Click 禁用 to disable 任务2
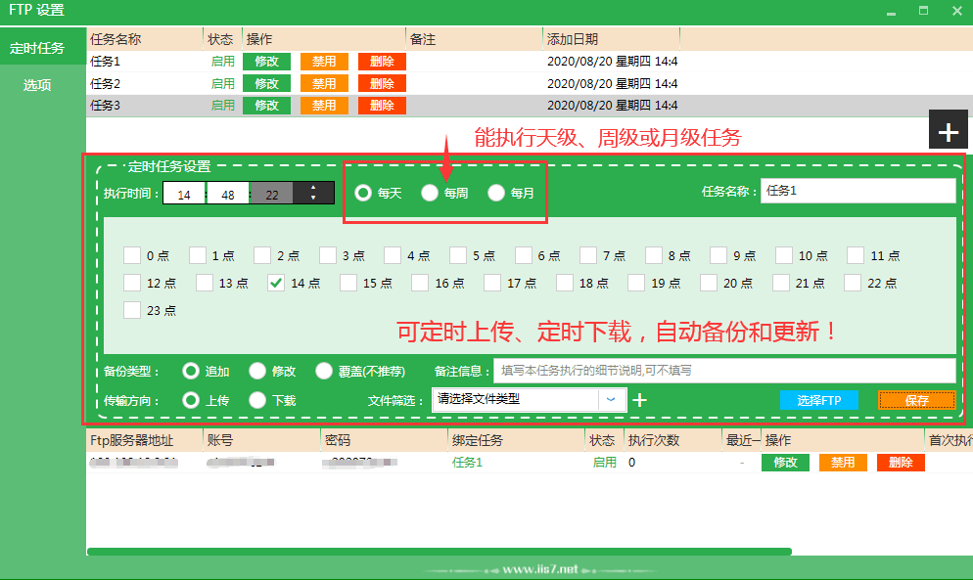Image resolution: width=973 pixels, height=580 pixels. 324,83
